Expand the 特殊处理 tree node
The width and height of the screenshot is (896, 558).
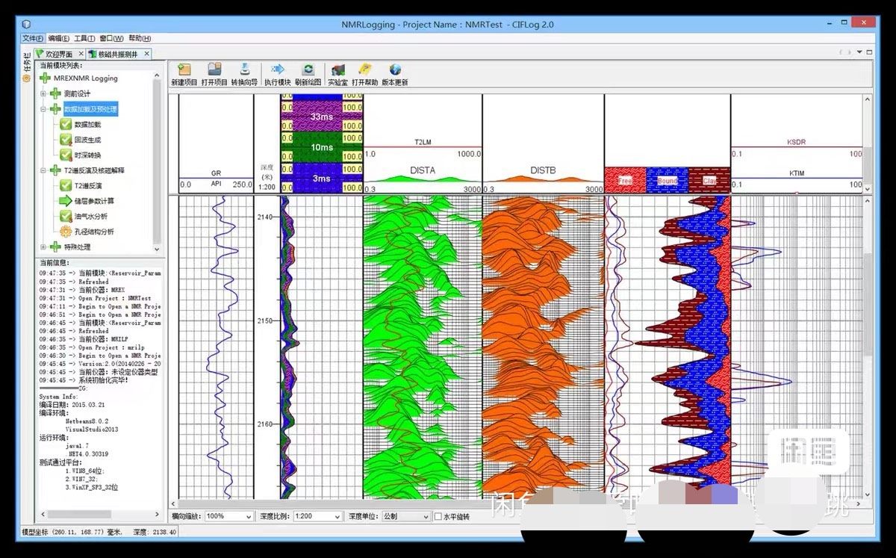coord(44,247)
